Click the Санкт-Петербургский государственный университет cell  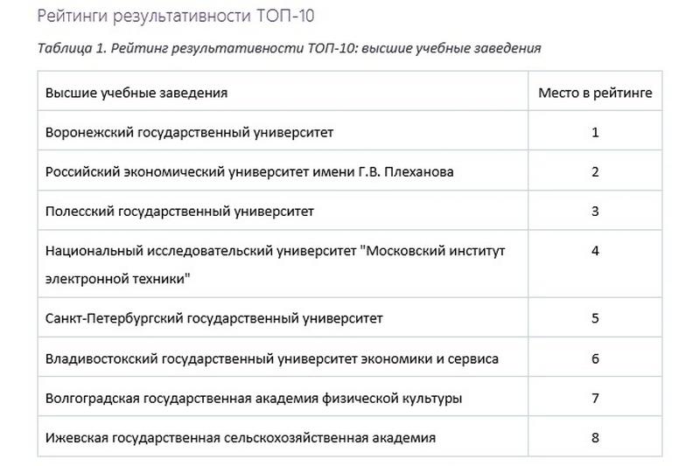(x=214, y=318)
